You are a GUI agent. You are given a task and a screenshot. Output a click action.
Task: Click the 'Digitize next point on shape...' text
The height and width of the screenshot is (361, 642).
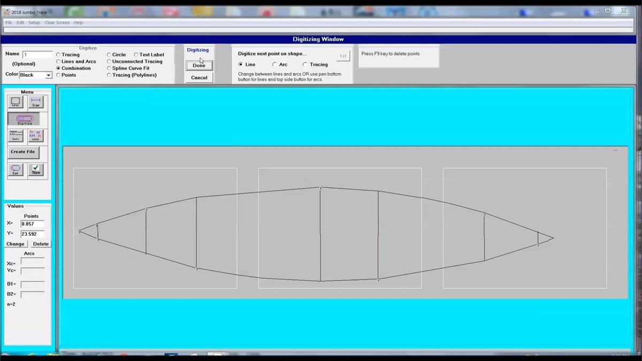[x=272, y=54]
